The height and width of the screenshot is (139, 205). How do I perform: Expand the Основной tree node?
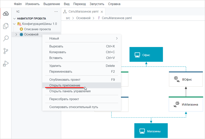pos(16,34)
